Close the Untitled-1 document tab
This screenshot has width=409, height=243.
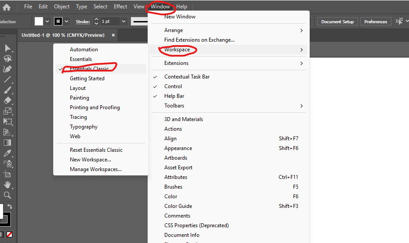pyautogui.click(x=113, y=35)
